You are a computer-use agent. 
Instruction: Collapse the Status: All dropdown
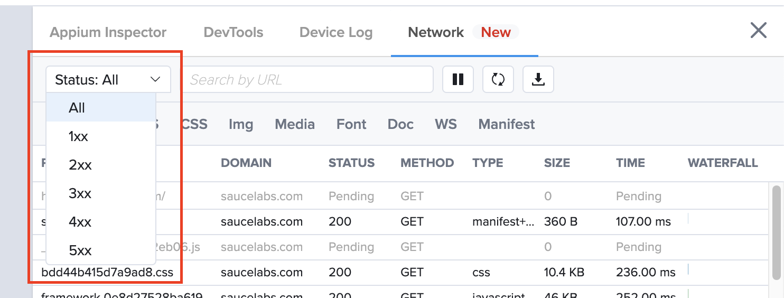[x=108, y=80]
